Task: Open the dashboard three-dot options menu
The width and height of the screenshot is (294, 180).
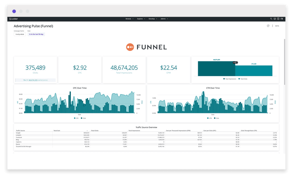Action: pos(272,26)
